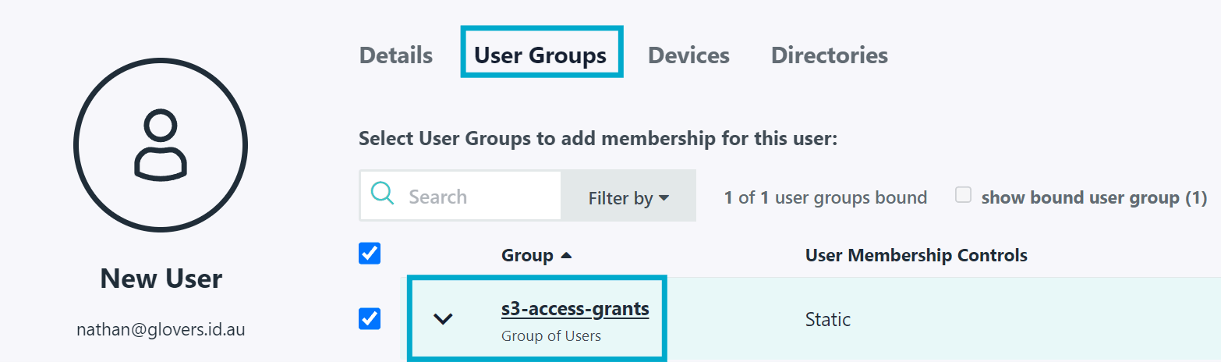Image resolution: width=1221 pixels, height=362 pixels.
Task: Click the Group column sort arrow
Action: [x=567, y=256]
